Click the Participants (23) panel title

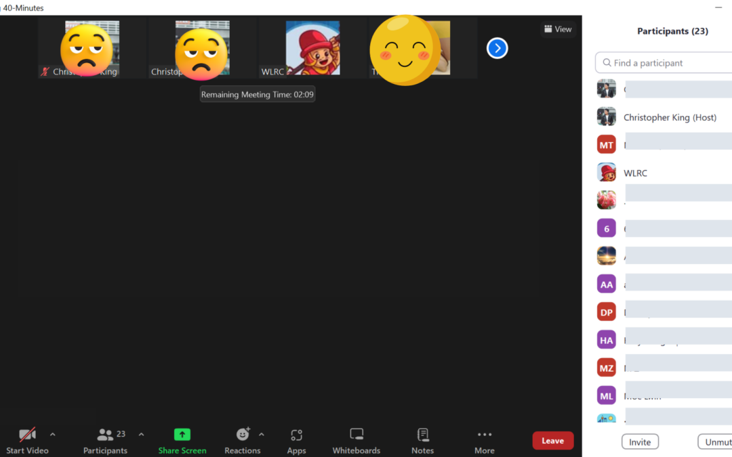[x=673, y=30]
